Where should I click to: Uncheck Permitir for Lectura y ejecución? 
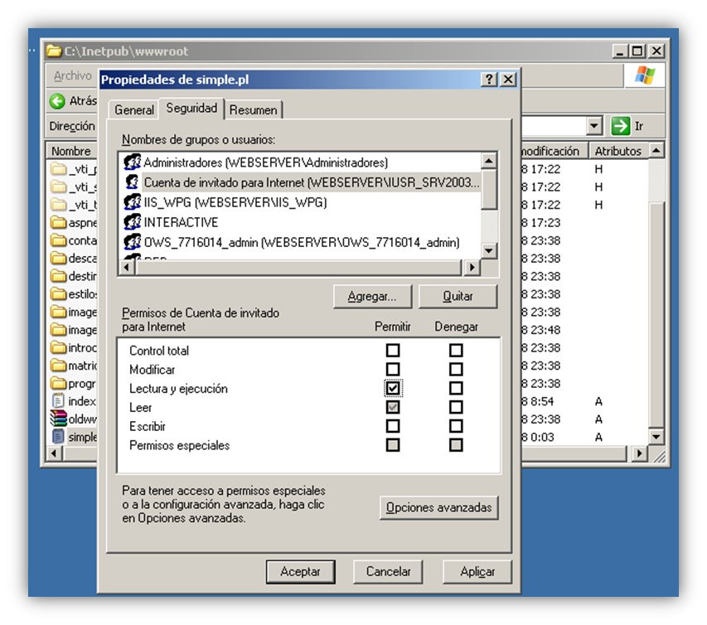[393, 388]
